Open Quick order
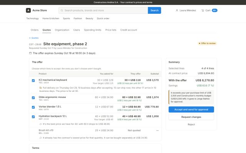Viewport: 246px width, 153px height. click(103, 18)
